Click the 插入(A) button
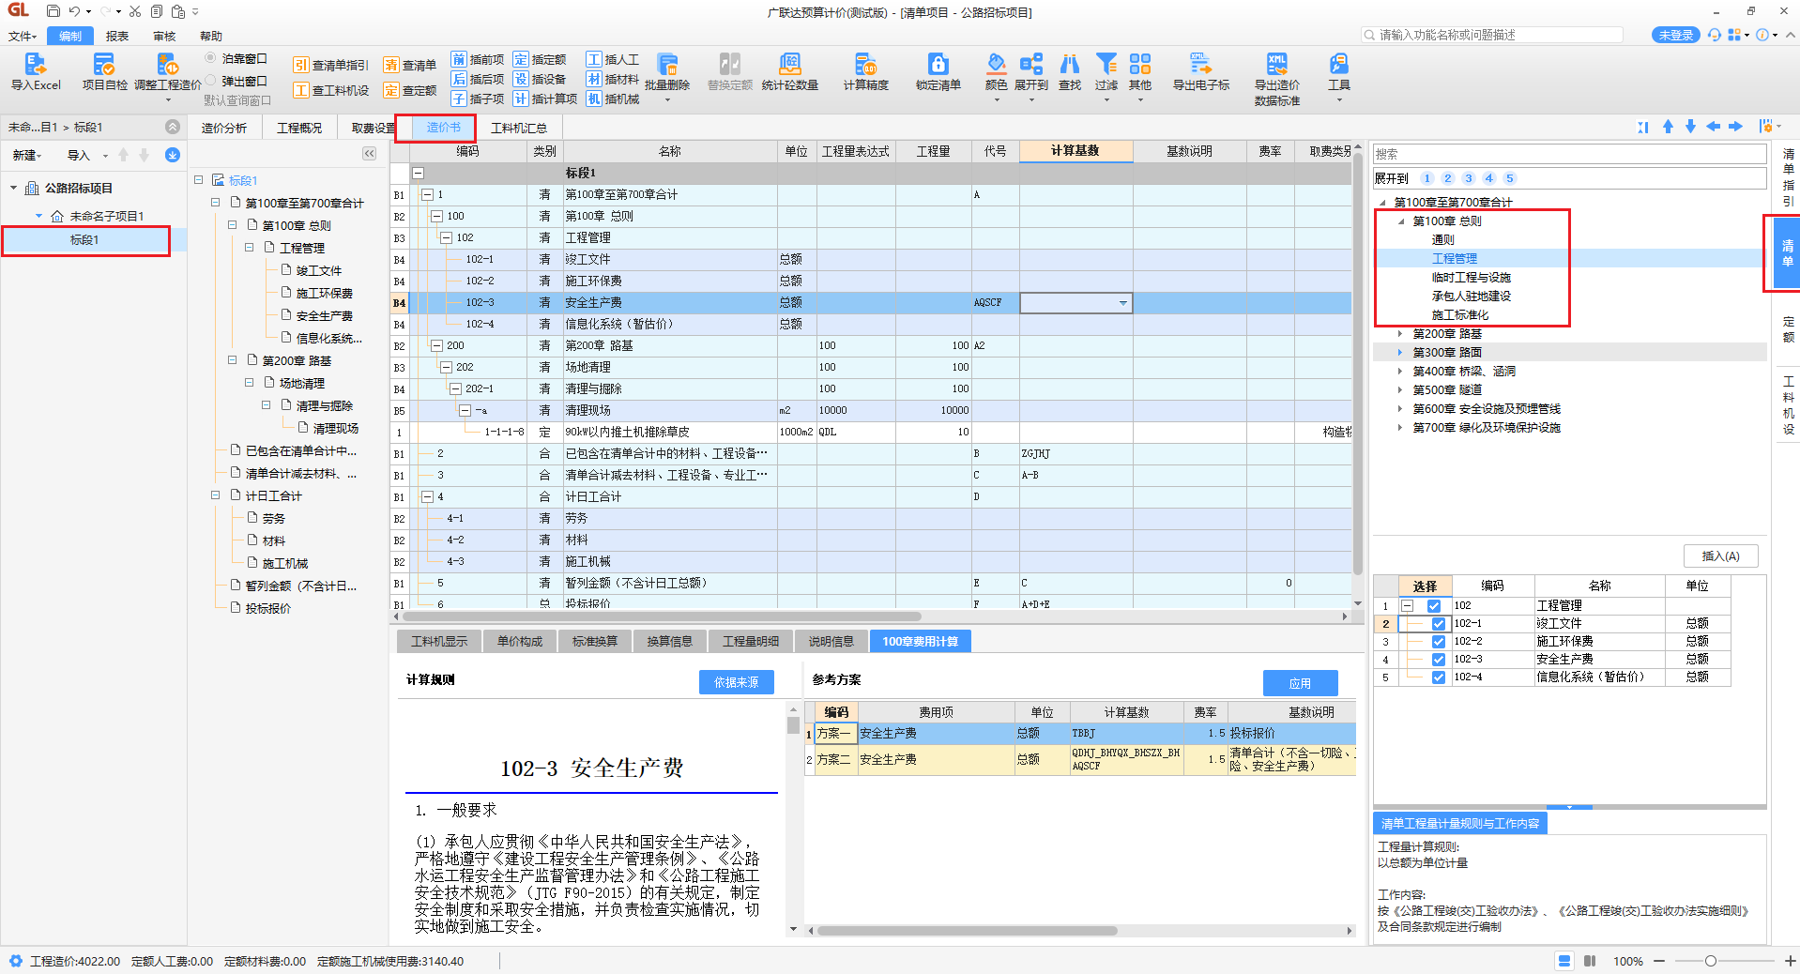The width and height of the screenshot is (1800, 974). pos(1720,556)
